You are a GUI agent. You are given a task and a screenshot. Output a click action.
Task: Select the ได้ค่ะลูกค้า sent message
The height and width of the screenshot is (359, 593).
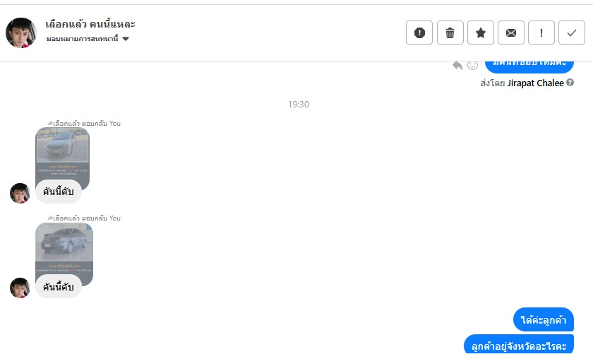(x=543, y=320)
